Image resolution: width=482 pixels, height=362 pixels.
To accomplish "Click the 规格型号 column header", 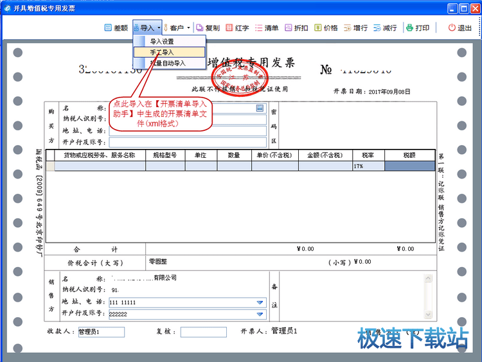I will pos(165,155).
